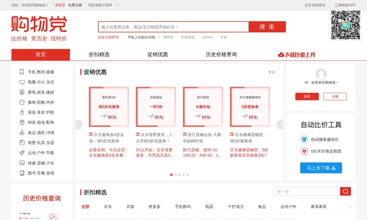Focus the 搜一搜 search field
This screenshot has width=367, height=220.
(307, 191)
